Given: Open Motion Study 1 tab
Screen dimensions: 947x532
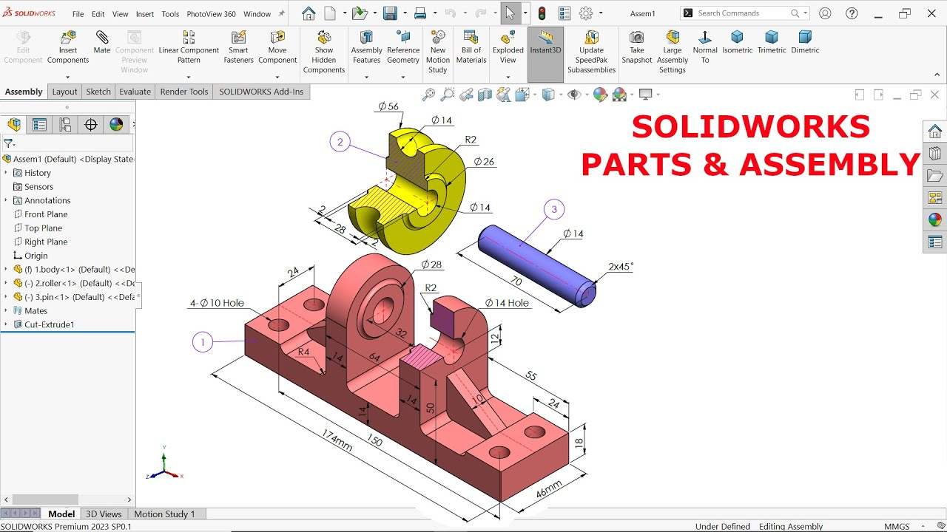Looking at the screenshot, I should [165, 514].
